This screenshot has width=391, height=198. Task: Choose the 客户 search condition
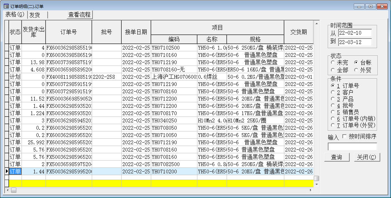coord(333,93)
